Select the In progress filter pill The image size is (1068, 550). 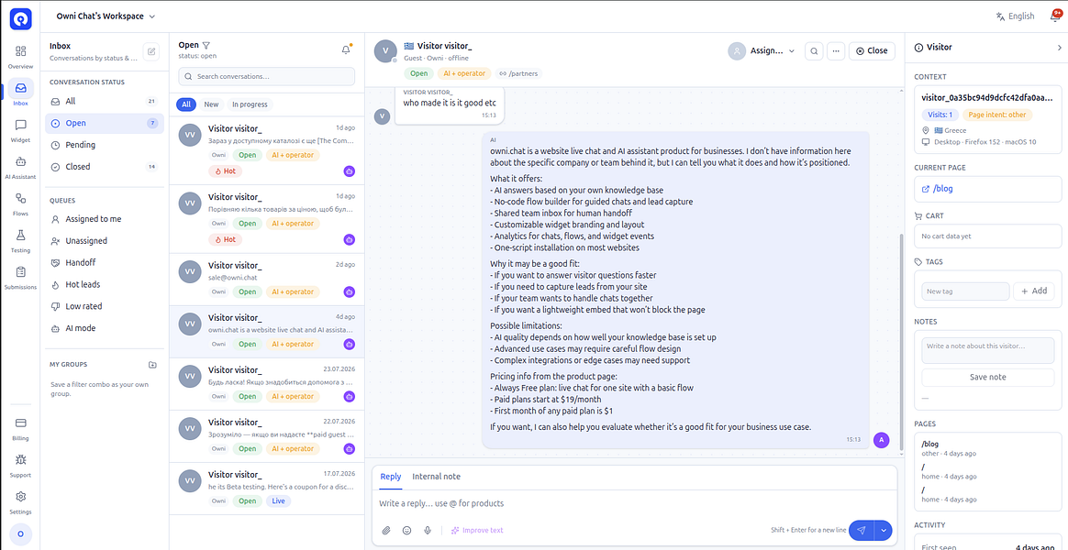(x=250, y=104)
